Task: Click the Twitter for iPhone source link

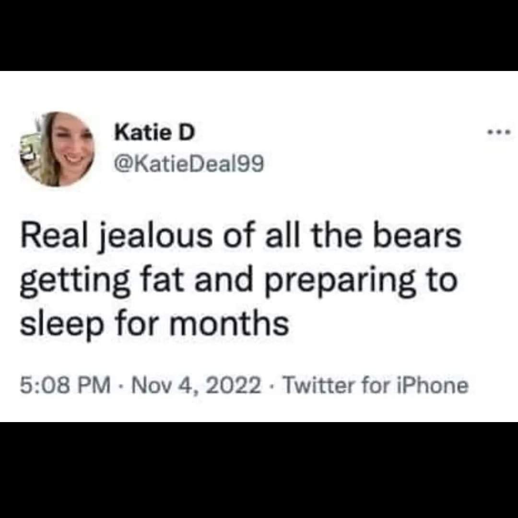Action: tap(376, 386)
